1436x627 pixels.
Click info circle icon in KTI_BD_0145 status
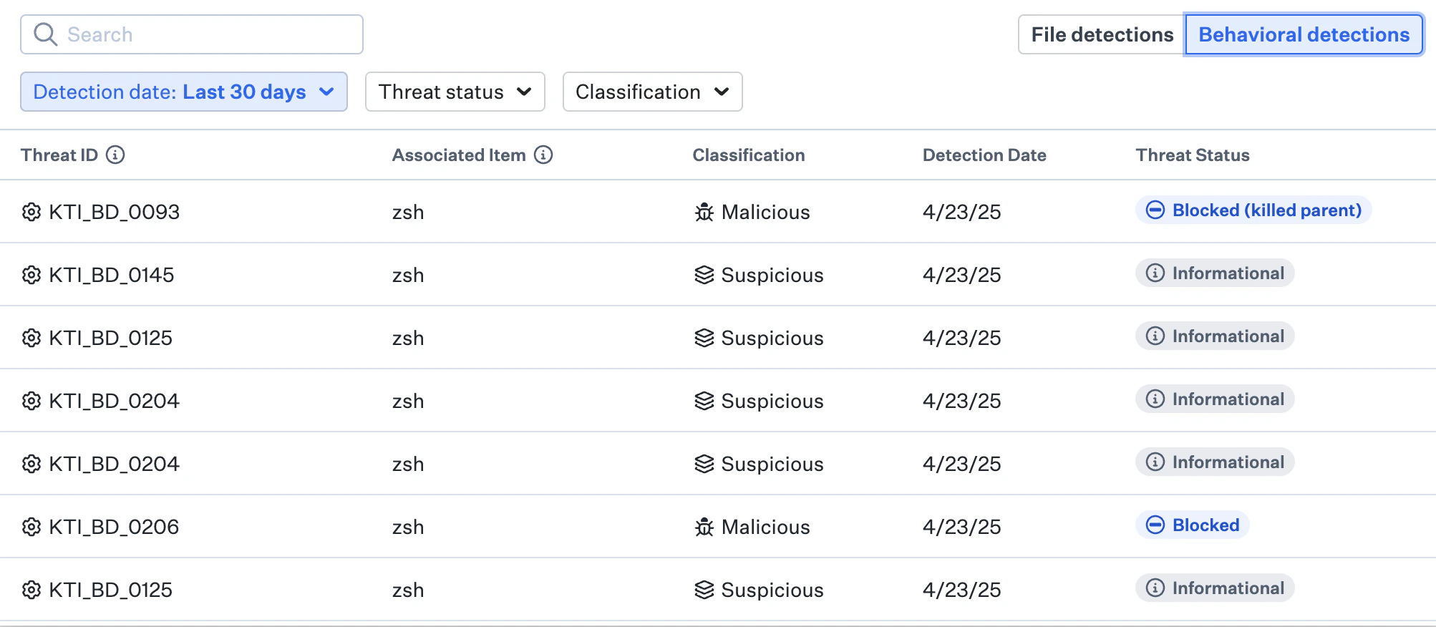tap(1155, 273)
